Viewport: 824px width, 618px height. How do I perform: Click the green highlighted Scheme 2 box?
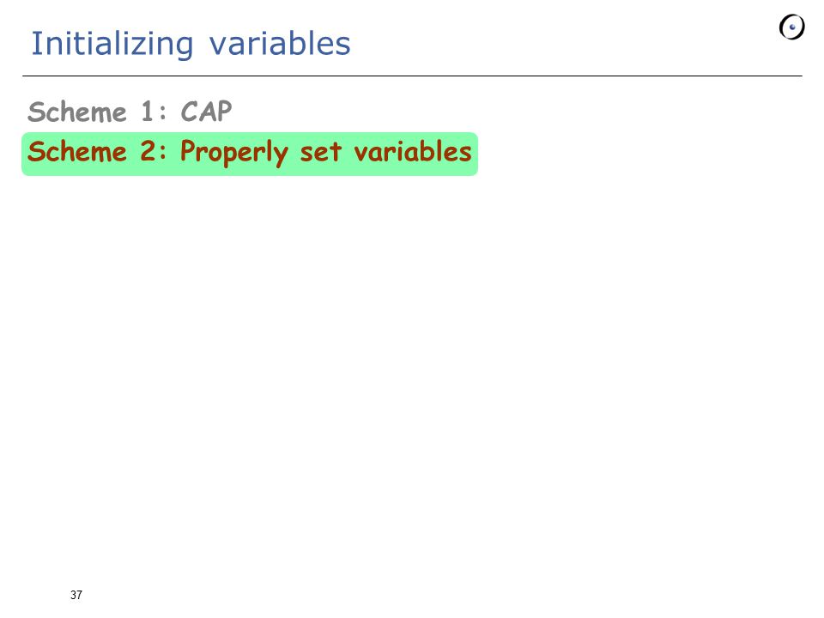pos(250,154)
